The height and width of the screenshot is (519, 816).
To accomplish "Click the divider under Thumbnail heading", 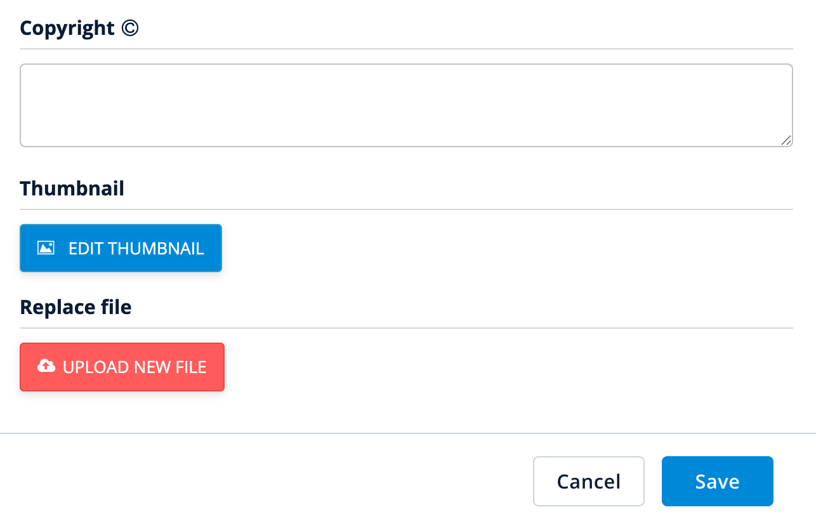I will (406, 209).
